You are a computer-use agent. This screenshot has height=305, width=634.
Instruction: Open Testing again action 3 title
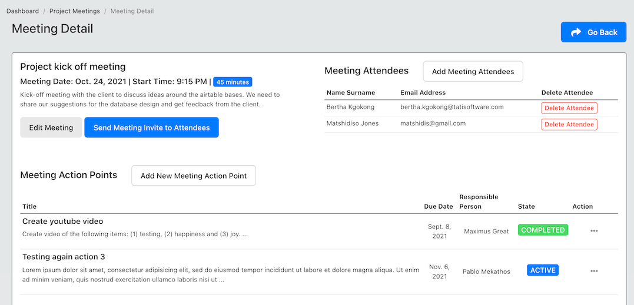(x=64, y=257)
